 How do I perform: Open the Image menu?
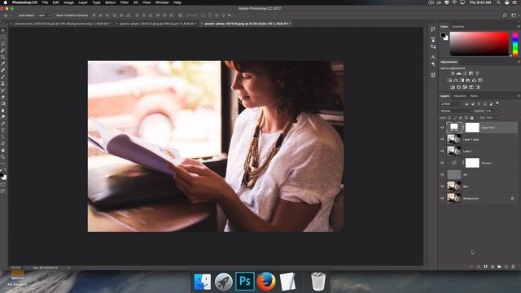click(68, 2)
